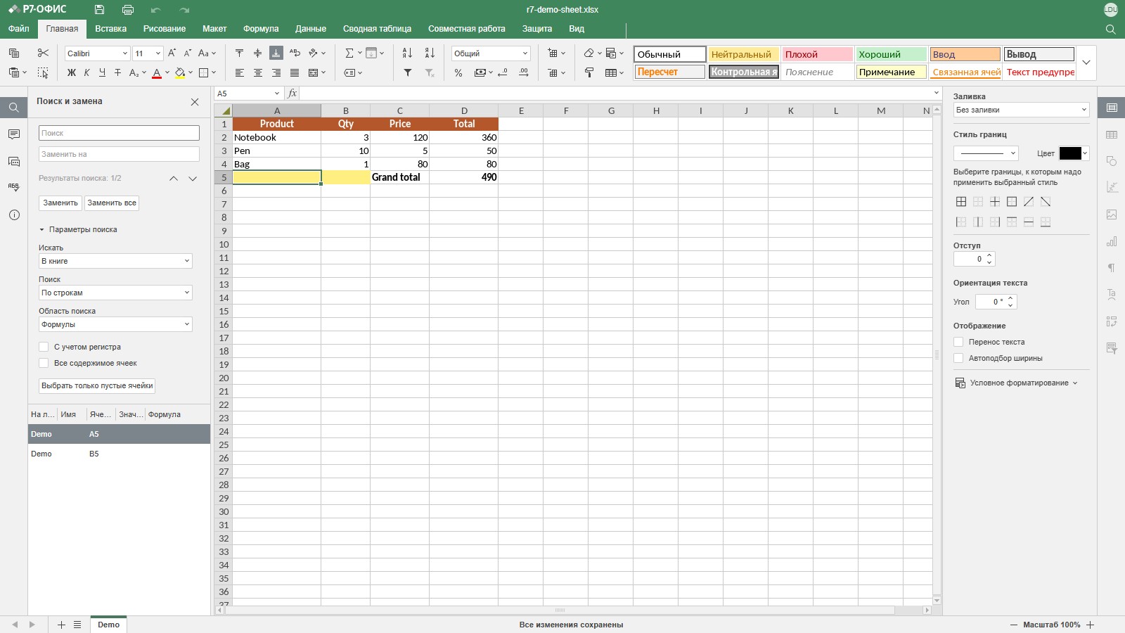This screenshot has height=633, width=1125.
Task: Click 'Выбрать только пустые ячейки' button
Action: (x=97, y=385)
